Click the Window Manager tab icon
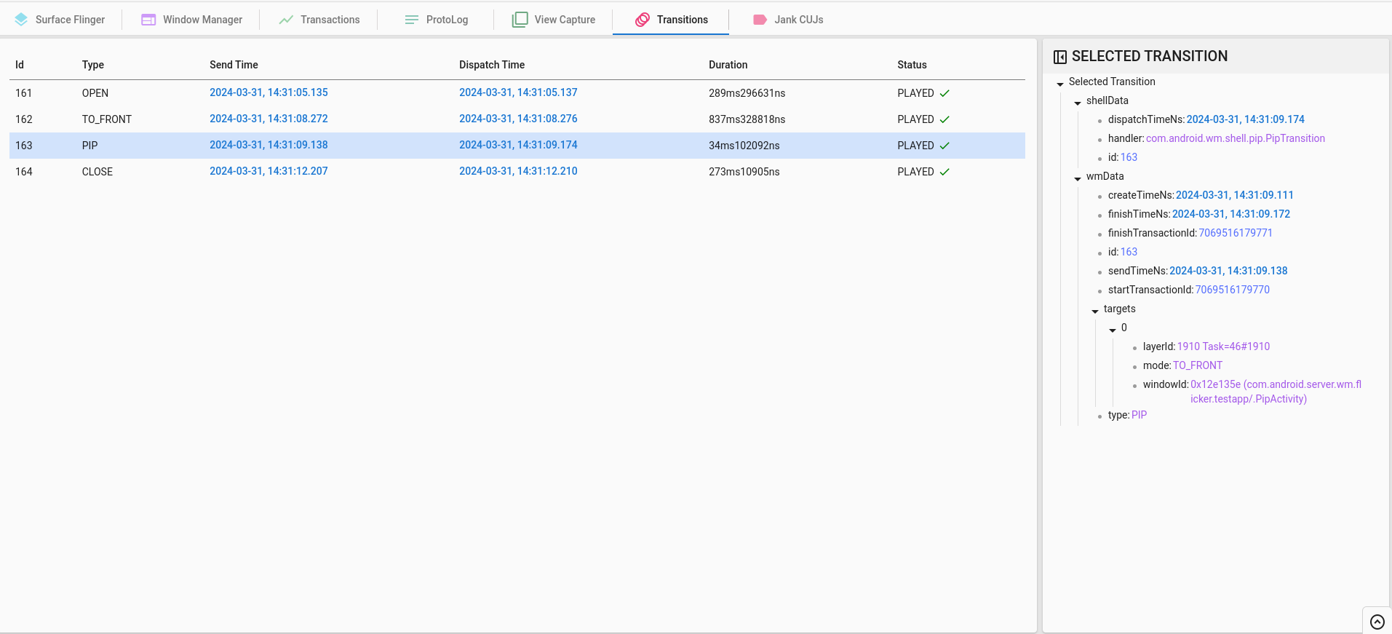Screen dimensions: 1392x634 point(148,20)
